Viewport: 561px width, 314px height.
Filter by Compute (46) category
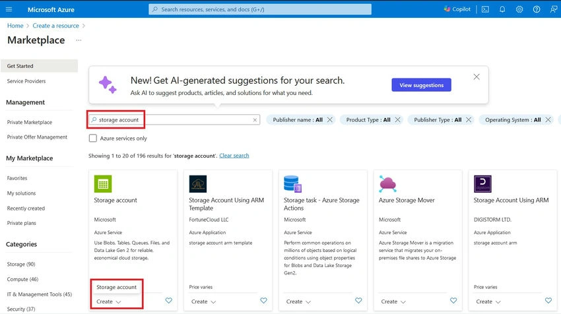22,279
